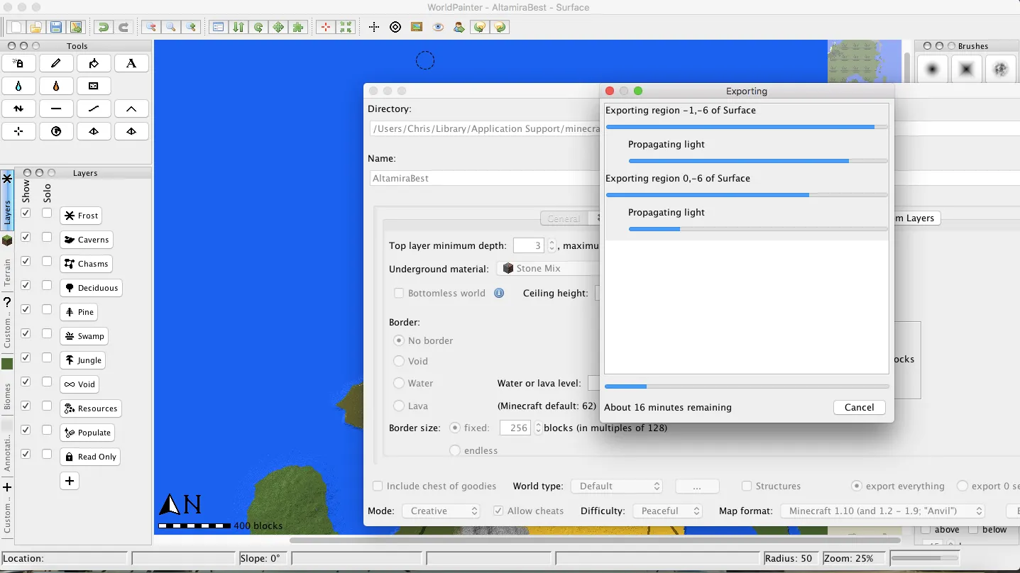Select the Text tool with letter A
The width and height of the screenshot is (1020, 573).
pyautogui.click(x=131, y=63)
